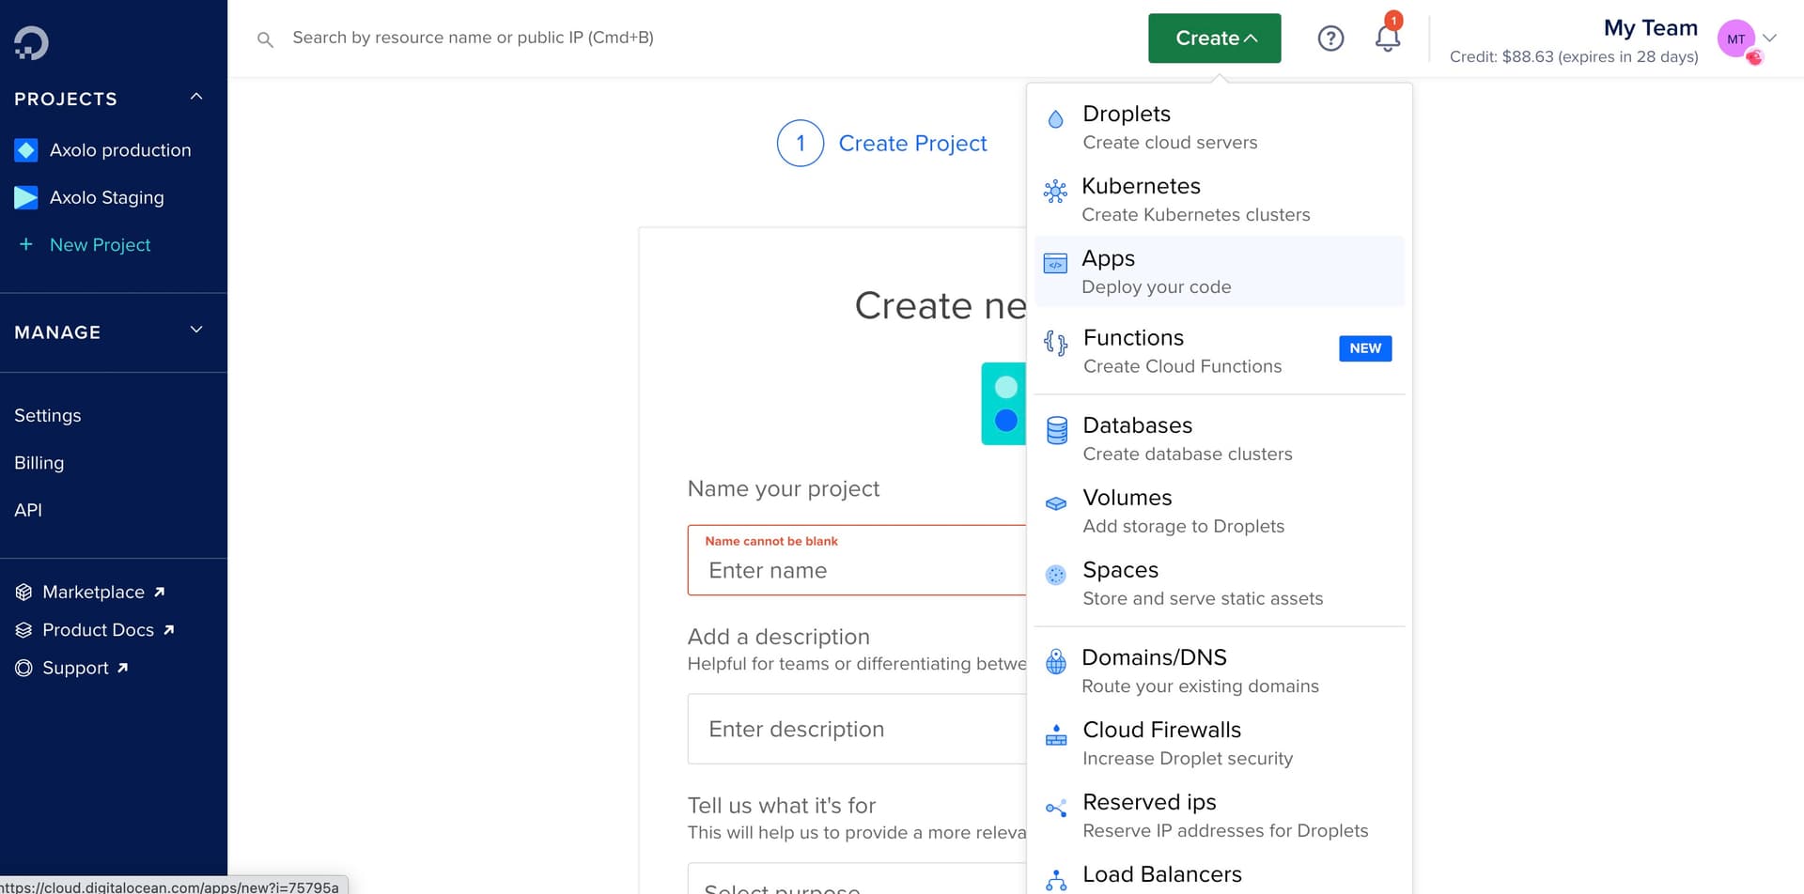The height and width of the screenshot is (894, 1804).
Task: Click the search magnifier icon
Action: coord(265,39)
